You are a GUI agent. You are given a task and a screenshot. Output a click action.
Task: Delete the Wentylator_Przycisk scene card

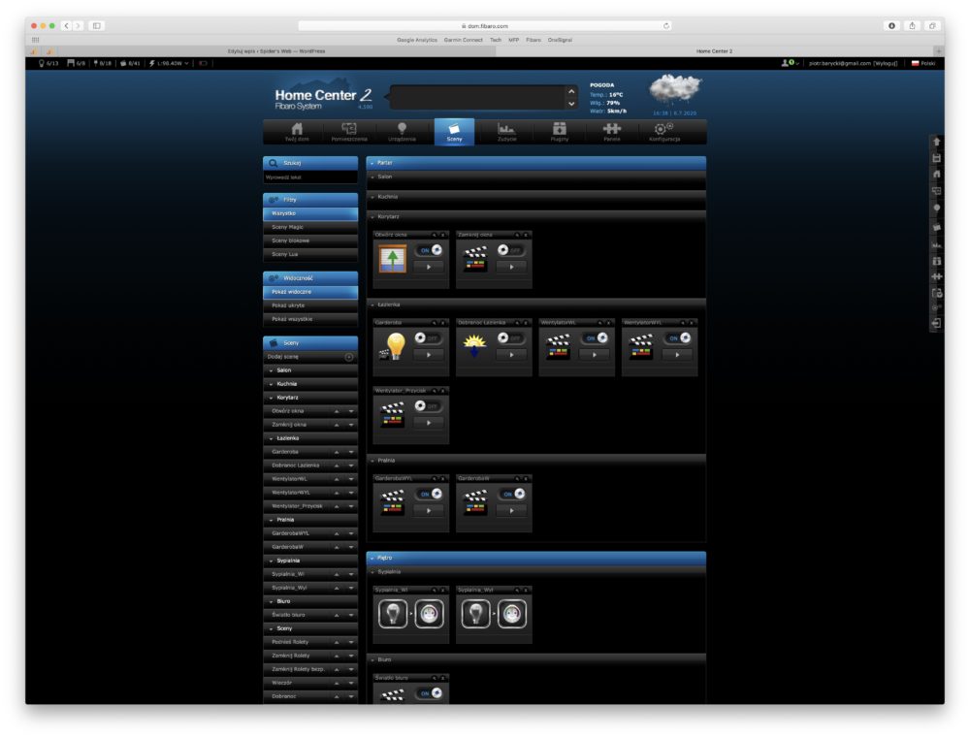click(x=443, y=391)
